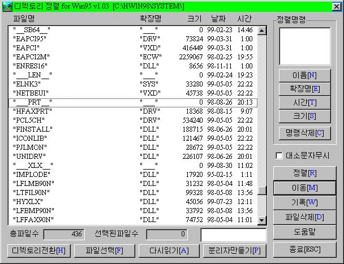
Task: Click the 분리자만들기[P] make separator button
Action: tap(234, 250)
